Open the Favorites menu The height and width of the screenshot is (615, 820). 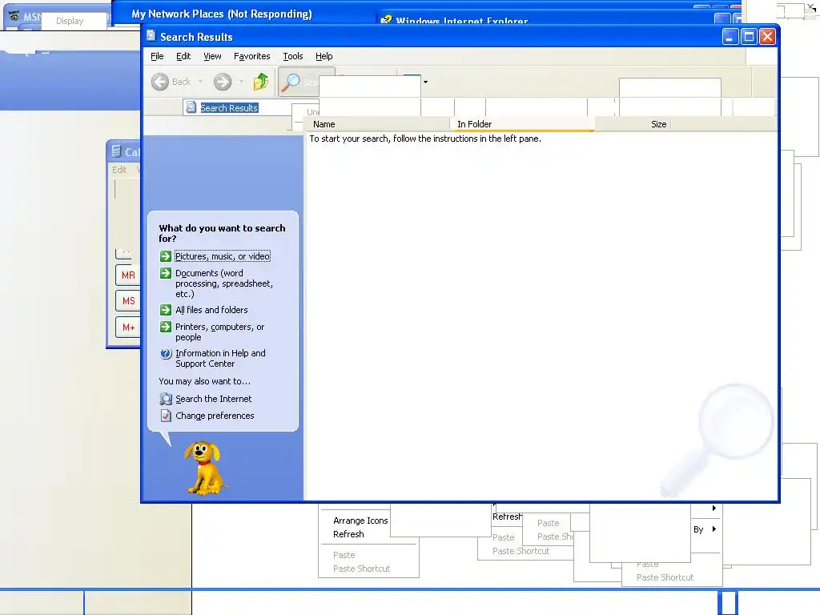tap(252, 56)
